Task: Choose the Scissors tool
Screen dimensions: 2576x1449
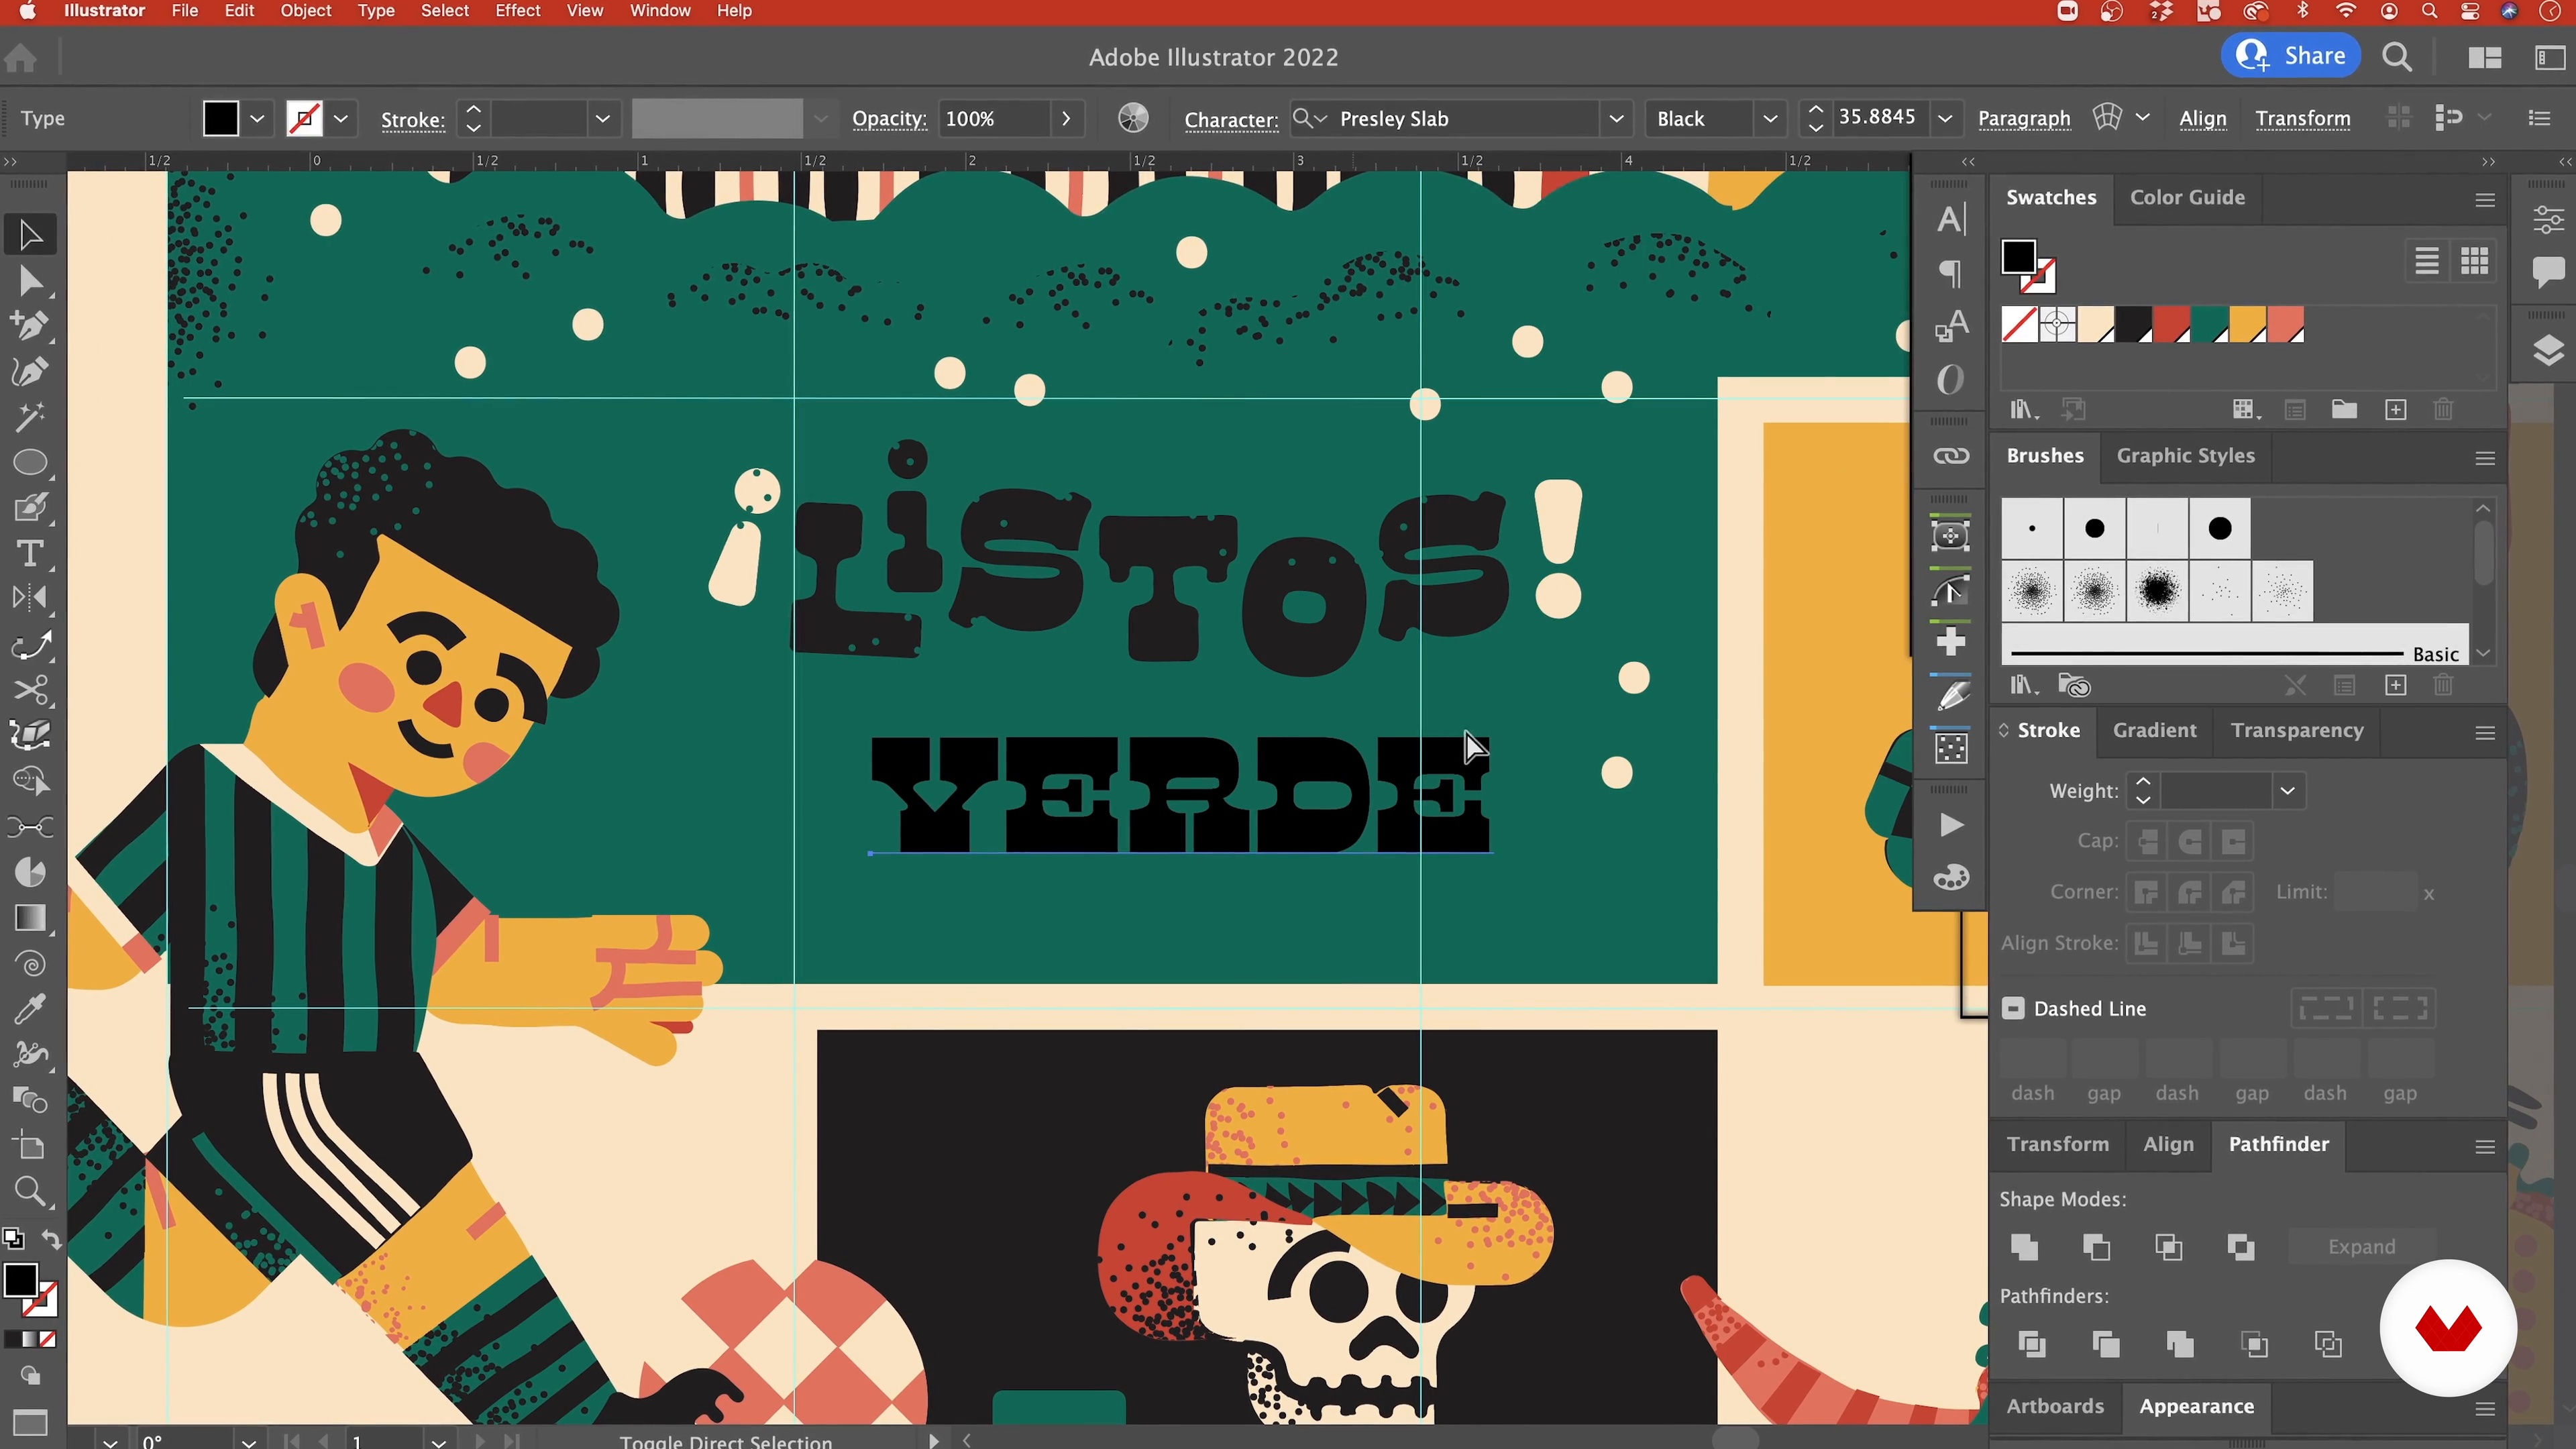Action: (x=30, y=691)
